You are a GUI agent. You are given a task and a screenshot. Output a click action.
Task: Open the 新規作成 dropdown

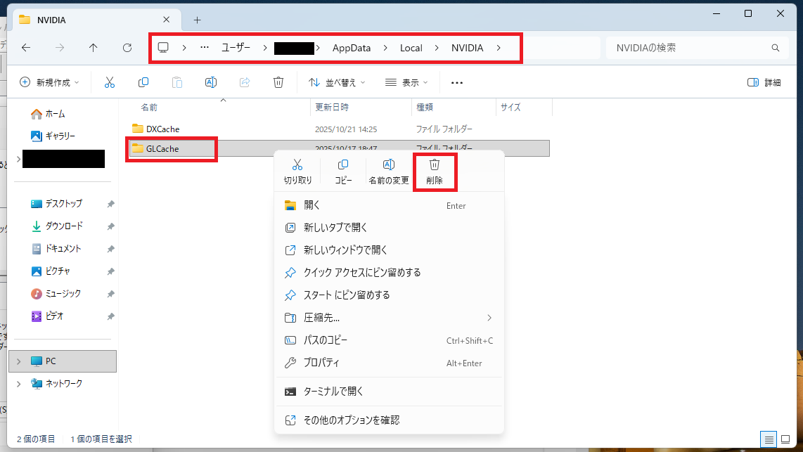point(49,82)
